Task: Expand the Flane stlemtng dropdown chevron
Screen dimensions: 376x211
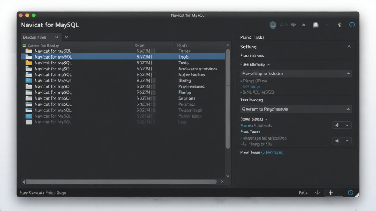Action: [x=268, y=64]
